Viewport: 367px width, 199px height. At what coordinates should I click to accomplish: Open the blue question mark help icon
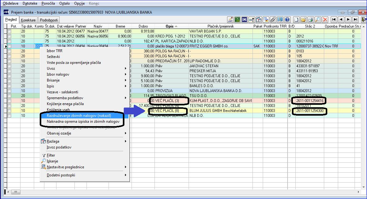coord(287,20)
